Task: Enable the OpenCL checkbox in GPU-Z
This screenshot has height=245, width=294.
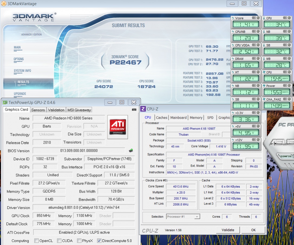Action: pos(37,240)
